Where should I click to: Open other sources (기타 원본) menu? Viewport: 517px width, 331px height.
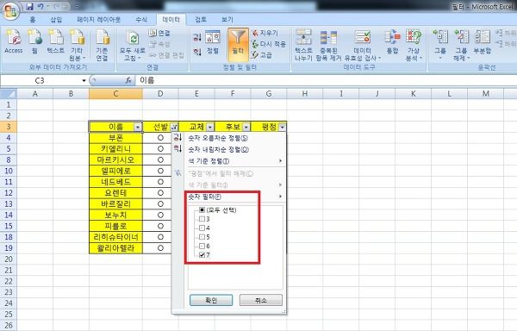point(77,45)
